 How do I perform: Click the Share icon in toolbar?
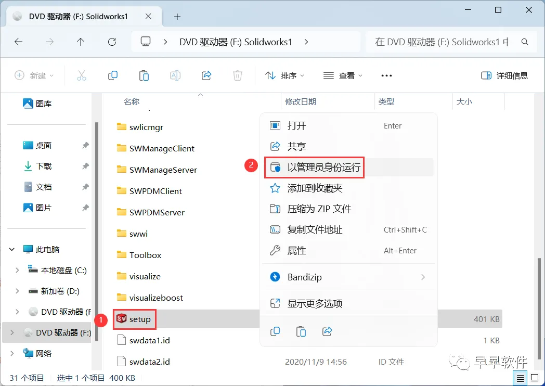[x=206, y=75]
